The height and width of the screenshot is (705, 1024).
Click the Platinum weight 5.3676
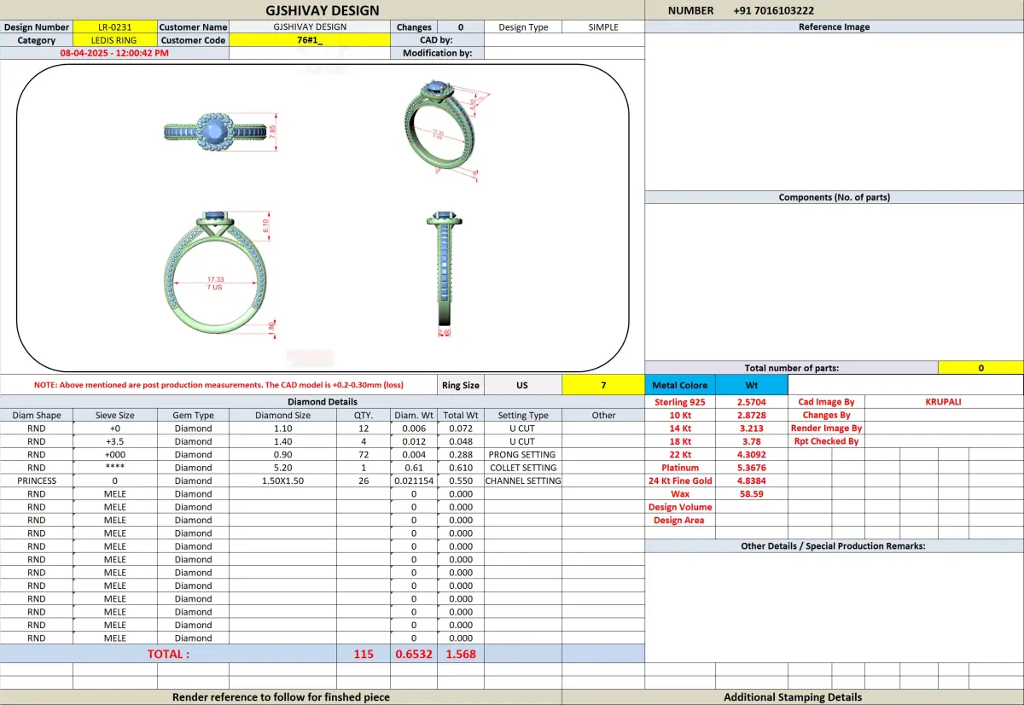point(751,468)
